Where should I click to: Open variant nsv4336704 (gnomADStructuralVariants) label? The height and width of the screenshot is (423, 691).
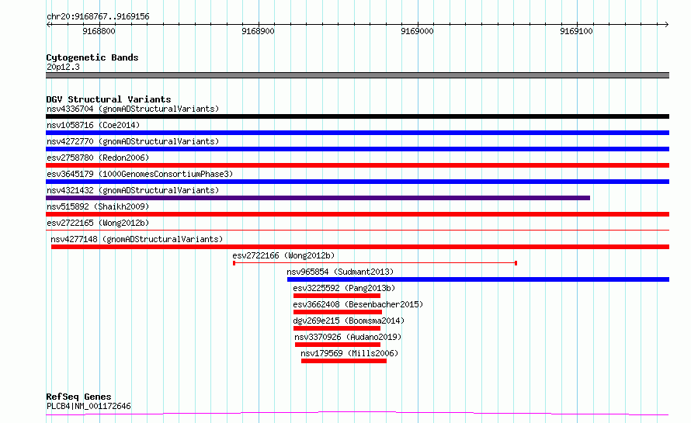pos(133,109)
